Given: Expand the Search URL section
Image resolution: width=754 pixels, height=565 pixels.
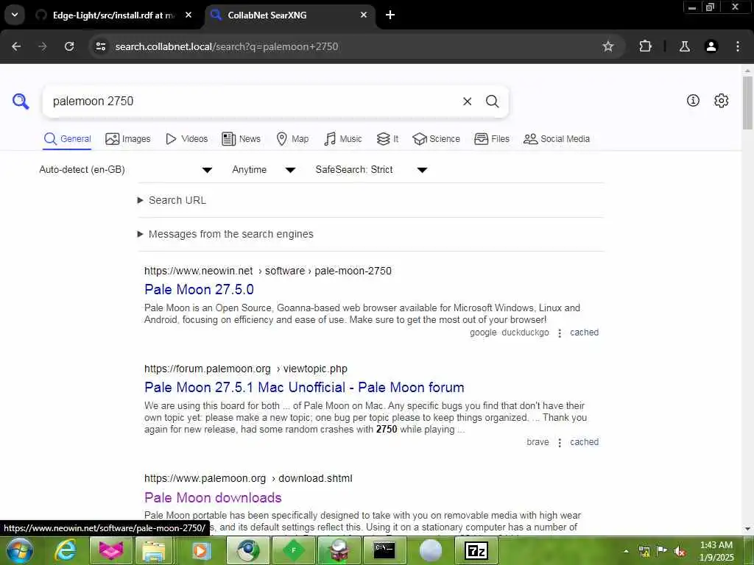Looking at the screenshot, I should coord(172,200).
